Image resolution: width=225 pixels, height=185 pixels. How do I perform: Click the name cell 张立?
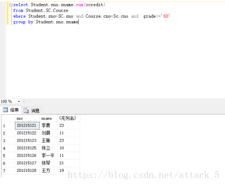pos(49,148)
